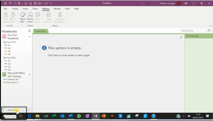This screenshot has height=121, width=213.
Task: Show hidden system tray icons
Action: click(183, 116)
